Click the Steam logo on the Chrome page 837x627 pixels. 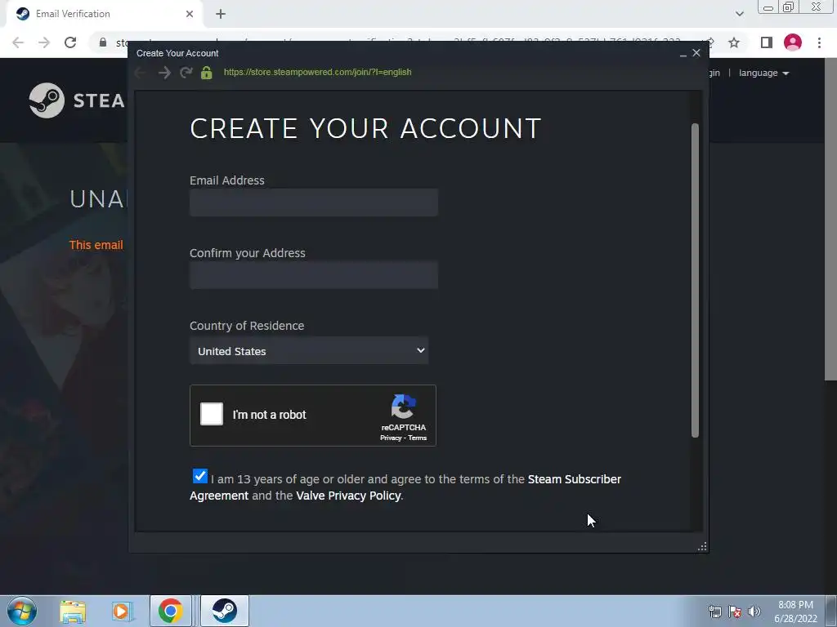tap(47, 100)
